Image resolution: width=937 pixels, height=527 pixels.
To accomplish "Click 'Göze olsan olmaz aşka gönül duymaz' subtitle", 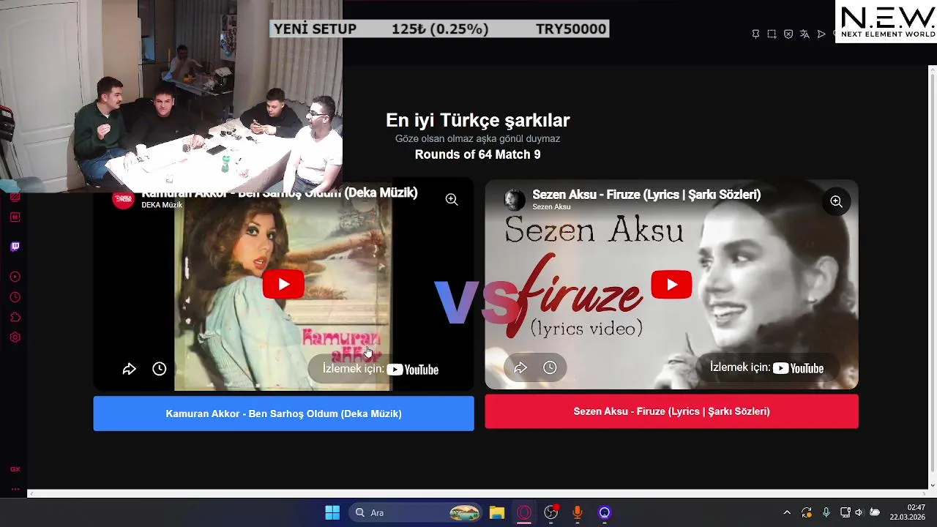I will pyautogui.click(x=477, y=138).
